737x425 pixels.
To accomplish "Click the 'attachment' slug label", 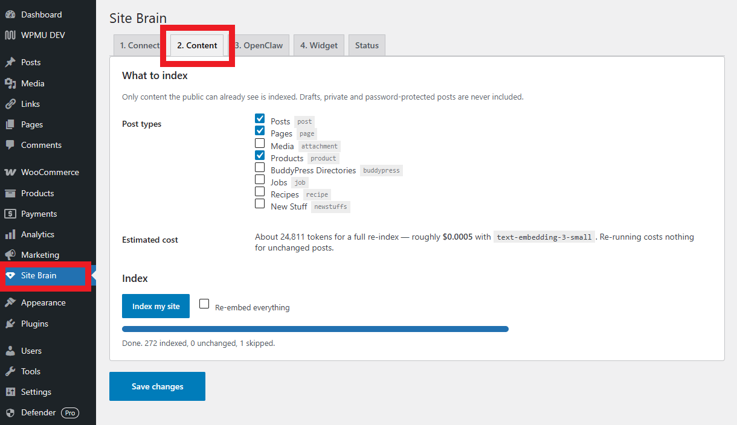I will [x=320, y=146].
